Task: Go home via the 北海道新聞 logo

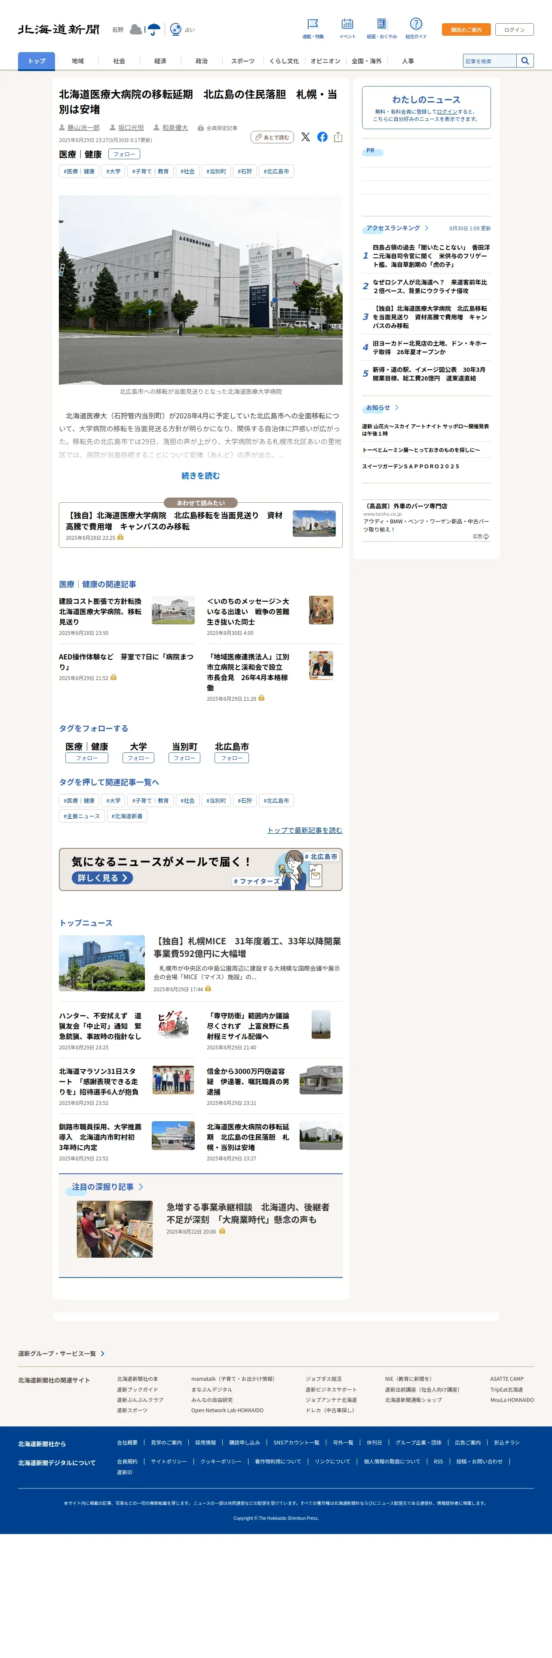Action: [58, 30]
